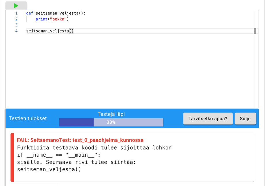
Task: Open the "Tarvitsetko apua?" help button
Action: point(208,118)
